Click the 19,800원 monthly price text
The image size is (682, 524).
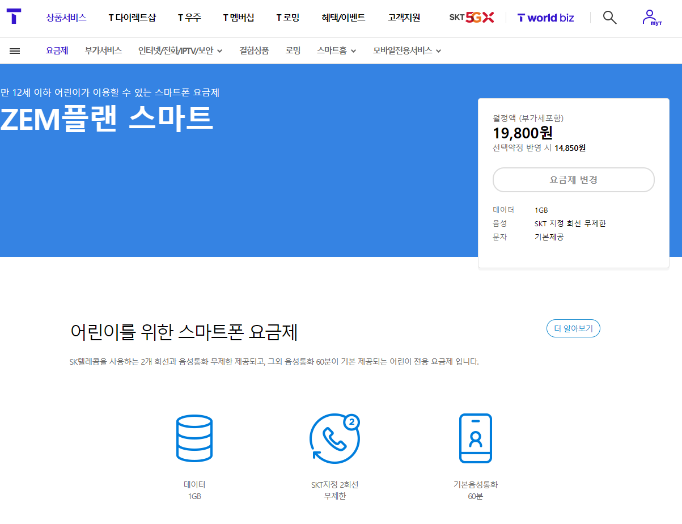tap(523, 133)
